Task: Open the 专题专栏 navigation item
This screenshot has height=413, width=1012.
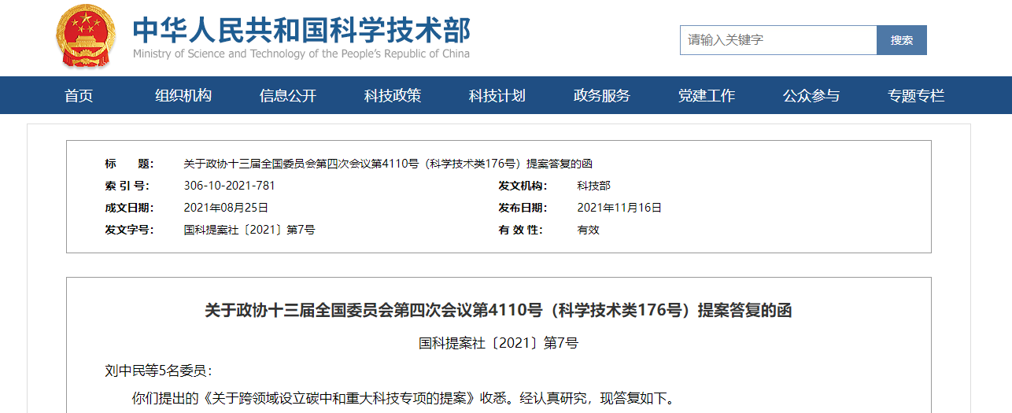Action: click(916, 96)
